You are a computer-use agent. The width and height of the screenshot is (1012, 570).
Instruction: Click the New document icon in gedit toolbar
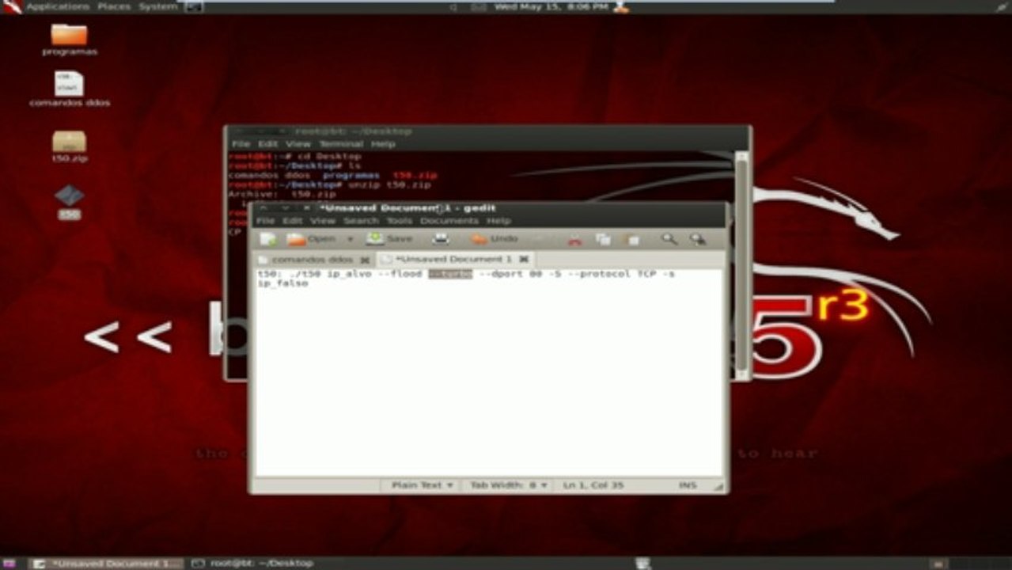269,239
